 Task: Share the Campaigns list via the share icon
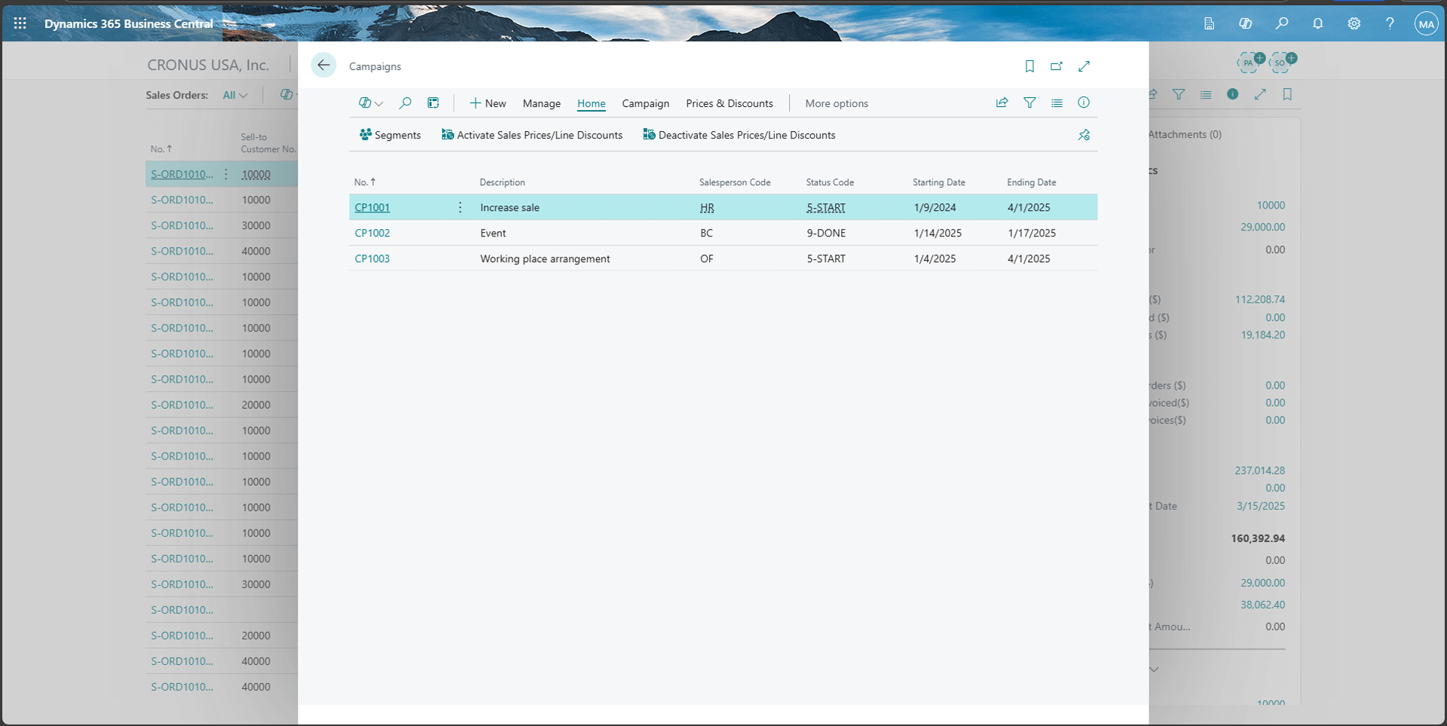click(1001, 102)
